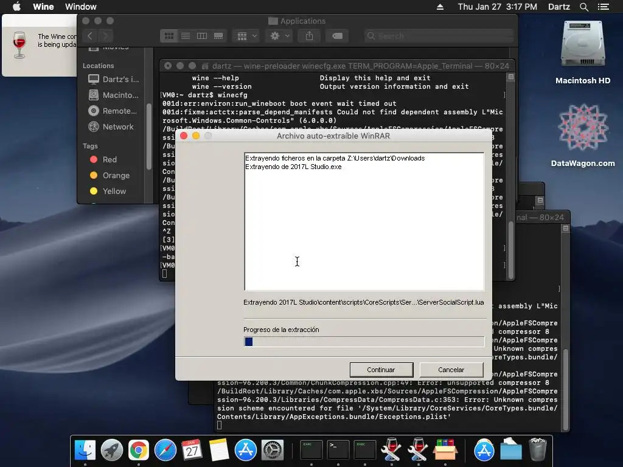Switch Finder to list view

tap(186, 36)
